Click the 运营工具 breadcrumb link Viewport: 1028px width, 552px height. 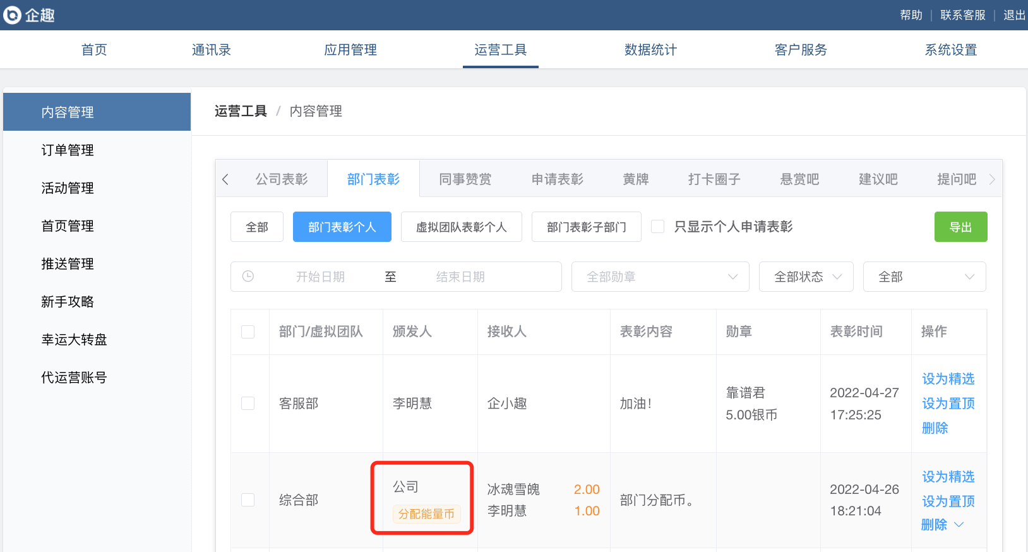point(241,111)
